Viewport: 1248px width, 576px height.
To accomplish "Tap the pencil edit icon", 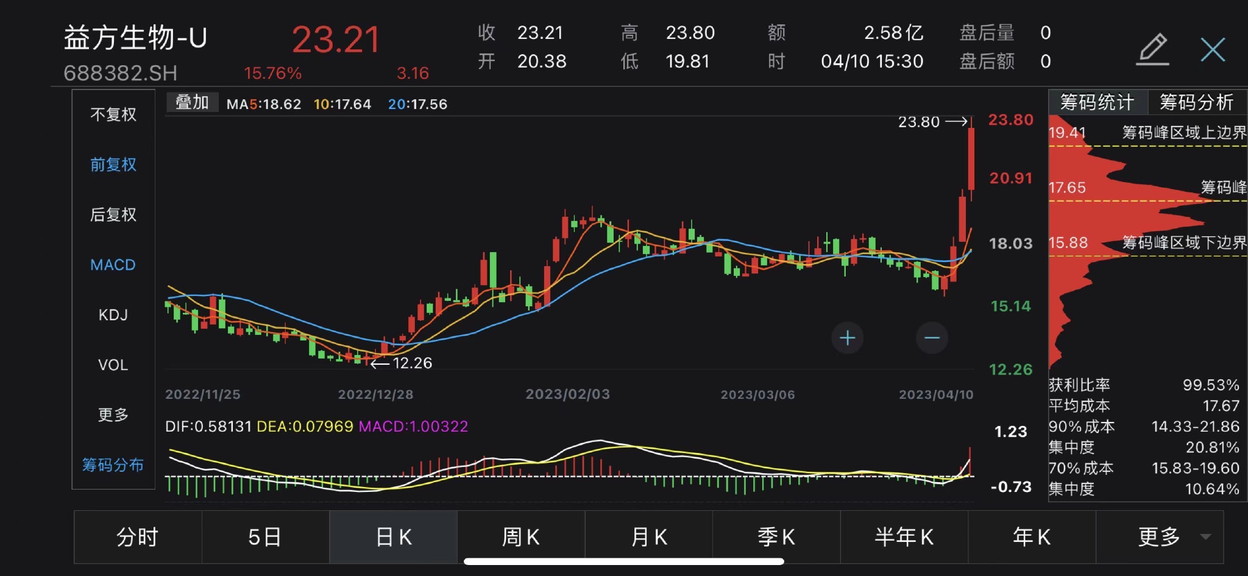I will (1153, 49).
